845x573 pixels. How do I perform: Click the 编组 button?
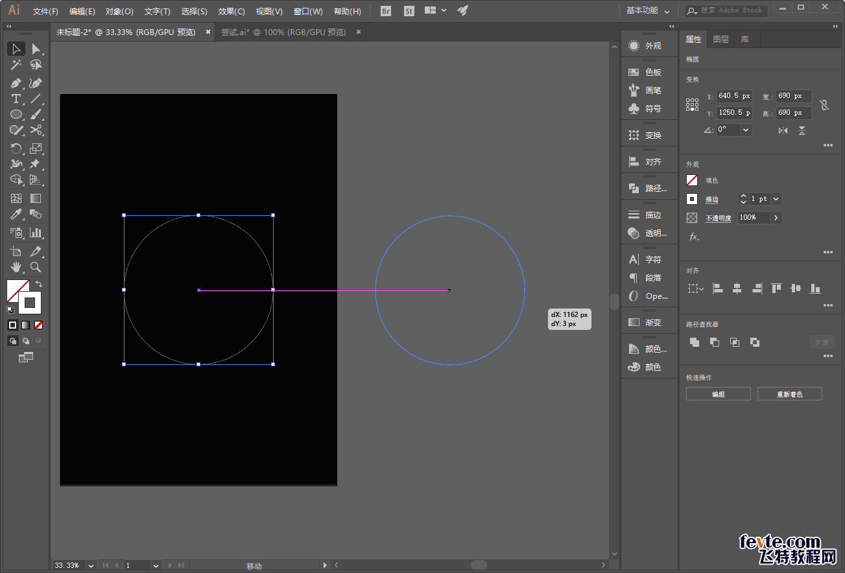718,394
